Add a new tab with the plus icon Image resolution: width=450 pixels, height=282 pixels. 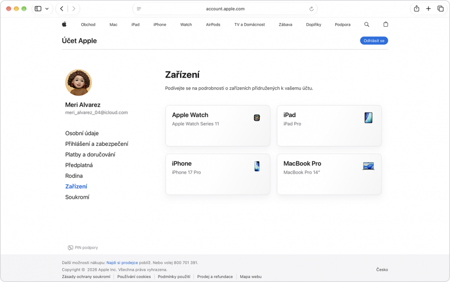point(428,9)
